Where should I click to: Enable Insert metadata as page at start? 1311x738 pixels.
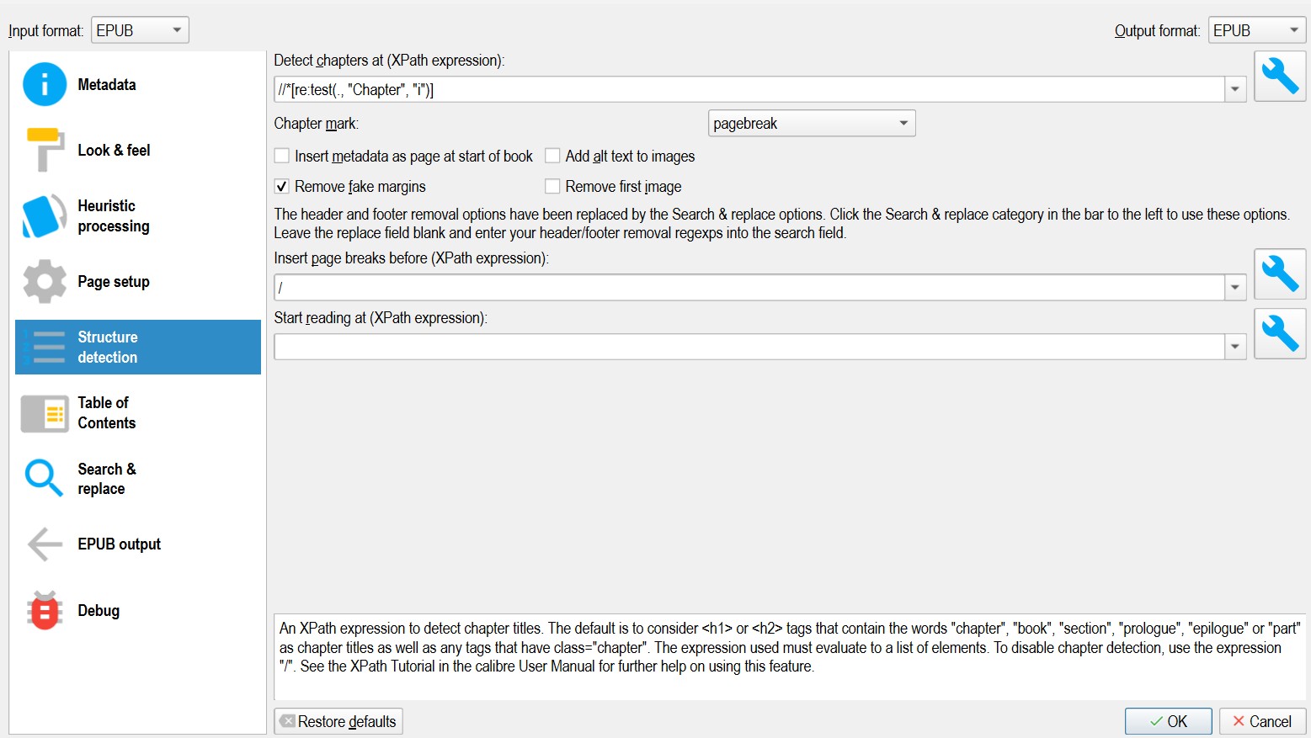pyautogui.click(x=282, y=156)
